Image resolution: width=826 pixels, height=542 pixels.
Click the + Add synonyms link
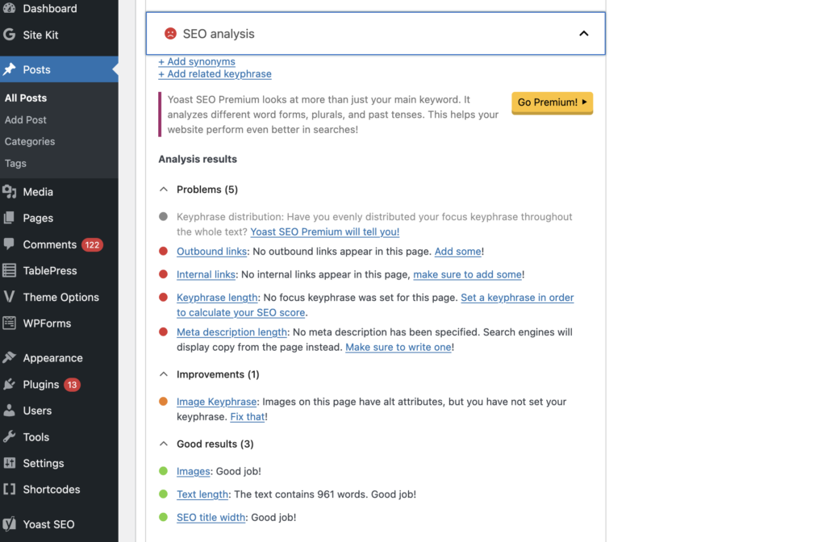click(x=197, y=61)
